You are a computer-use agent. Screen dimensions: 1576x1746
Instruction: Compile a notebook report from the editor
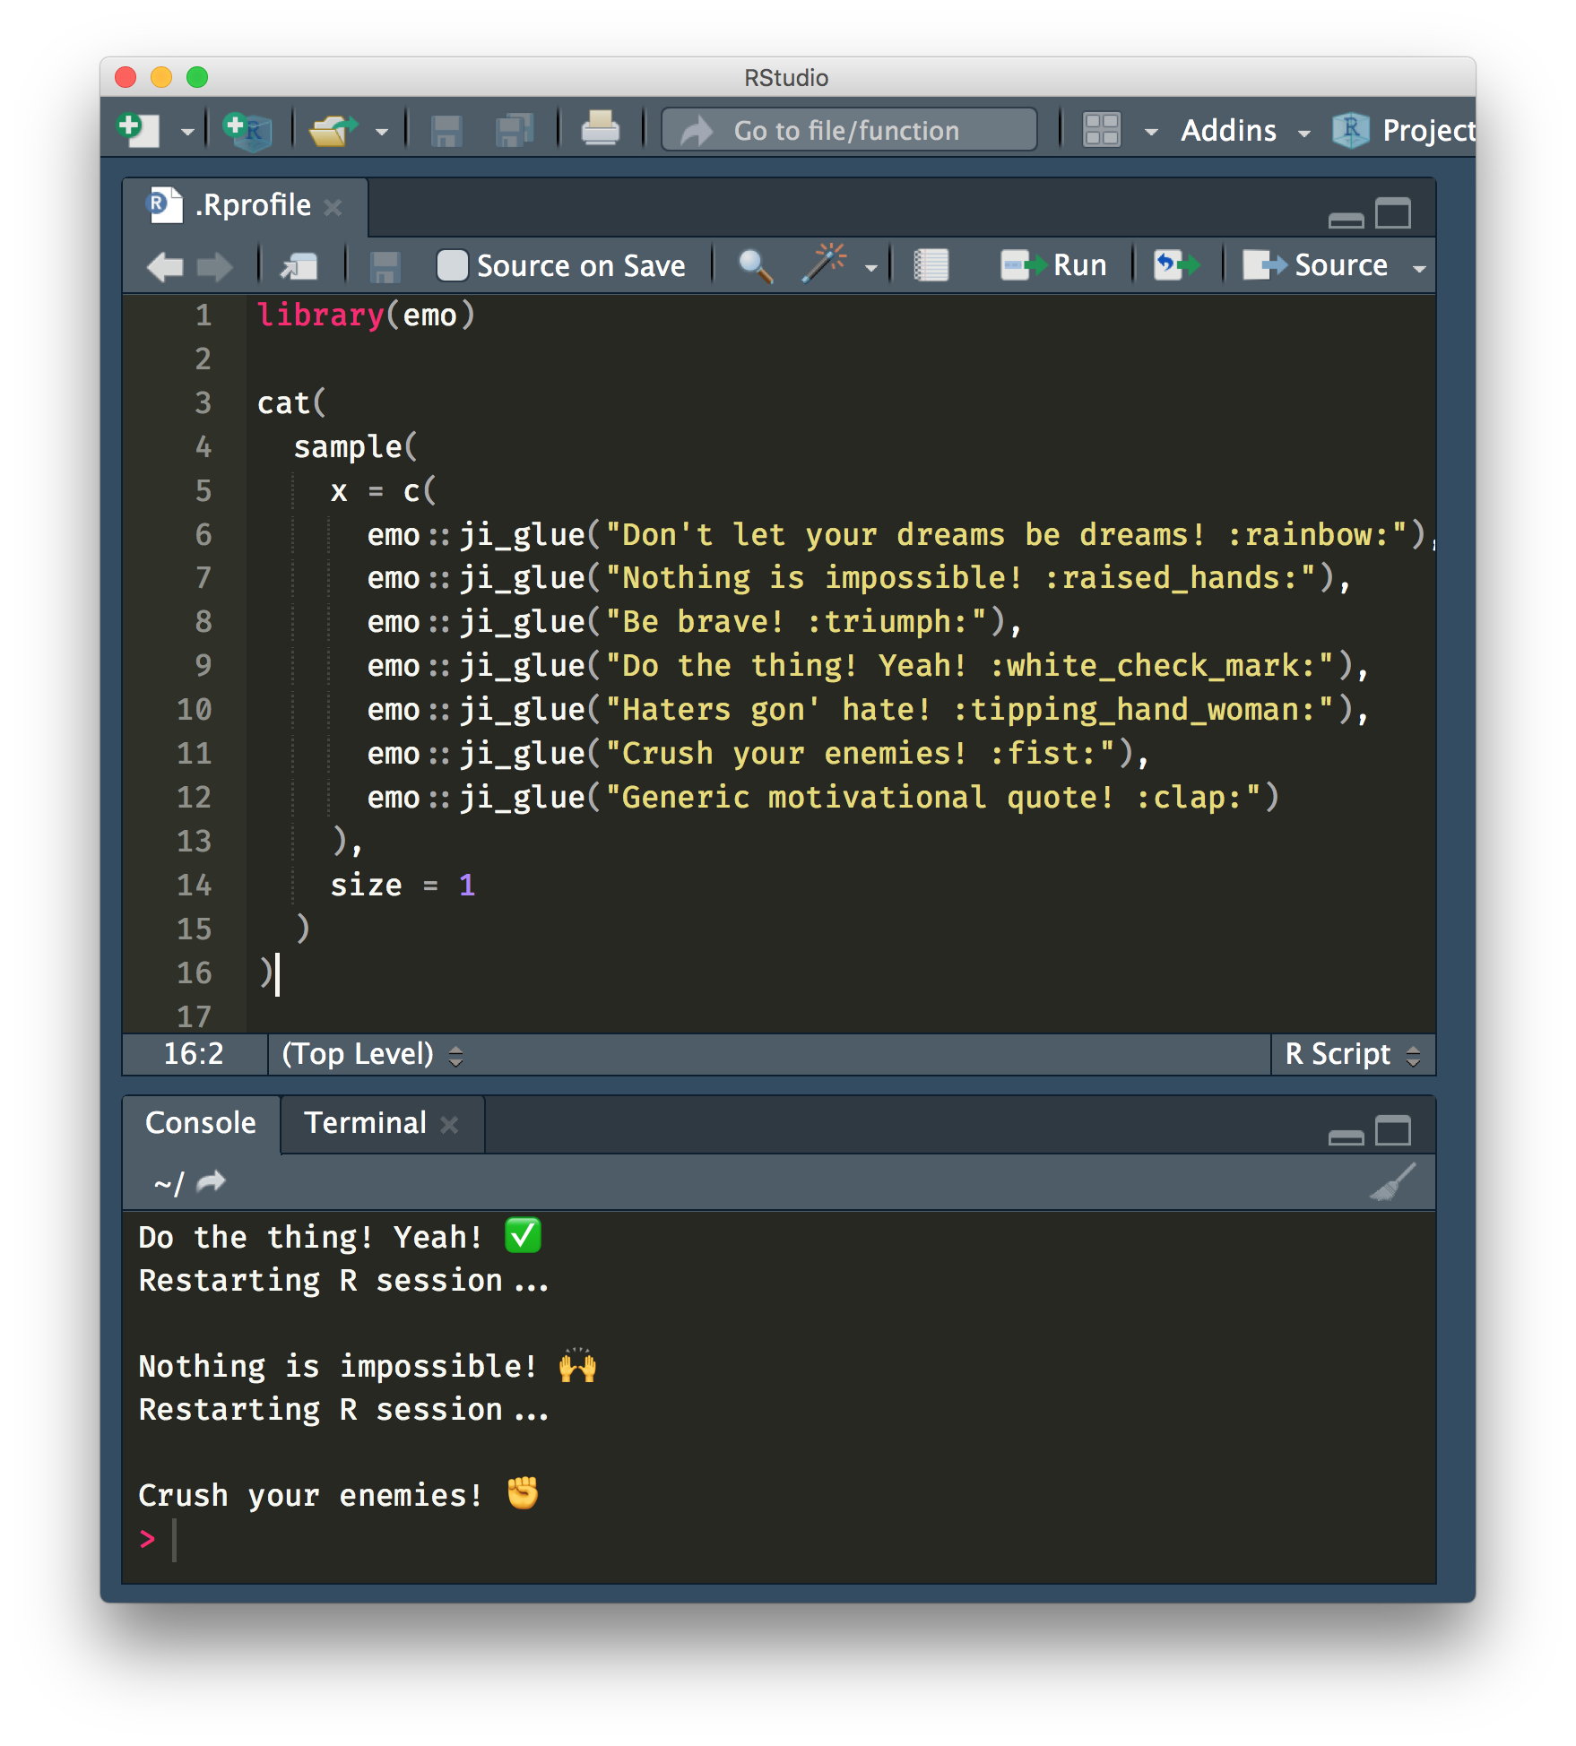(x=930, y=264)
